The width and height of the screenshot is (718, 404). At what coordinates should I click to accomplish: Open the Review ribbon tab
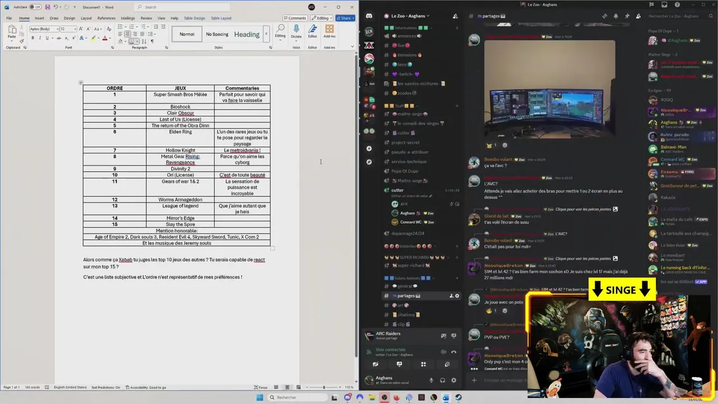click(x=146, y=18)
